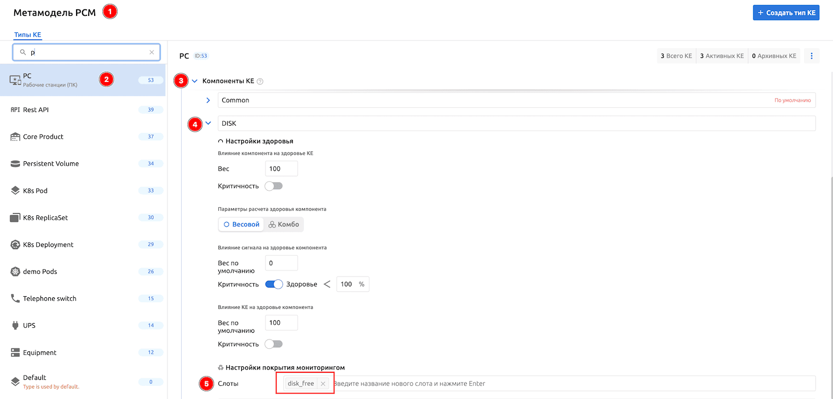
Task: Collapse the Компоненты КЕ section
Action: [194, 81]
